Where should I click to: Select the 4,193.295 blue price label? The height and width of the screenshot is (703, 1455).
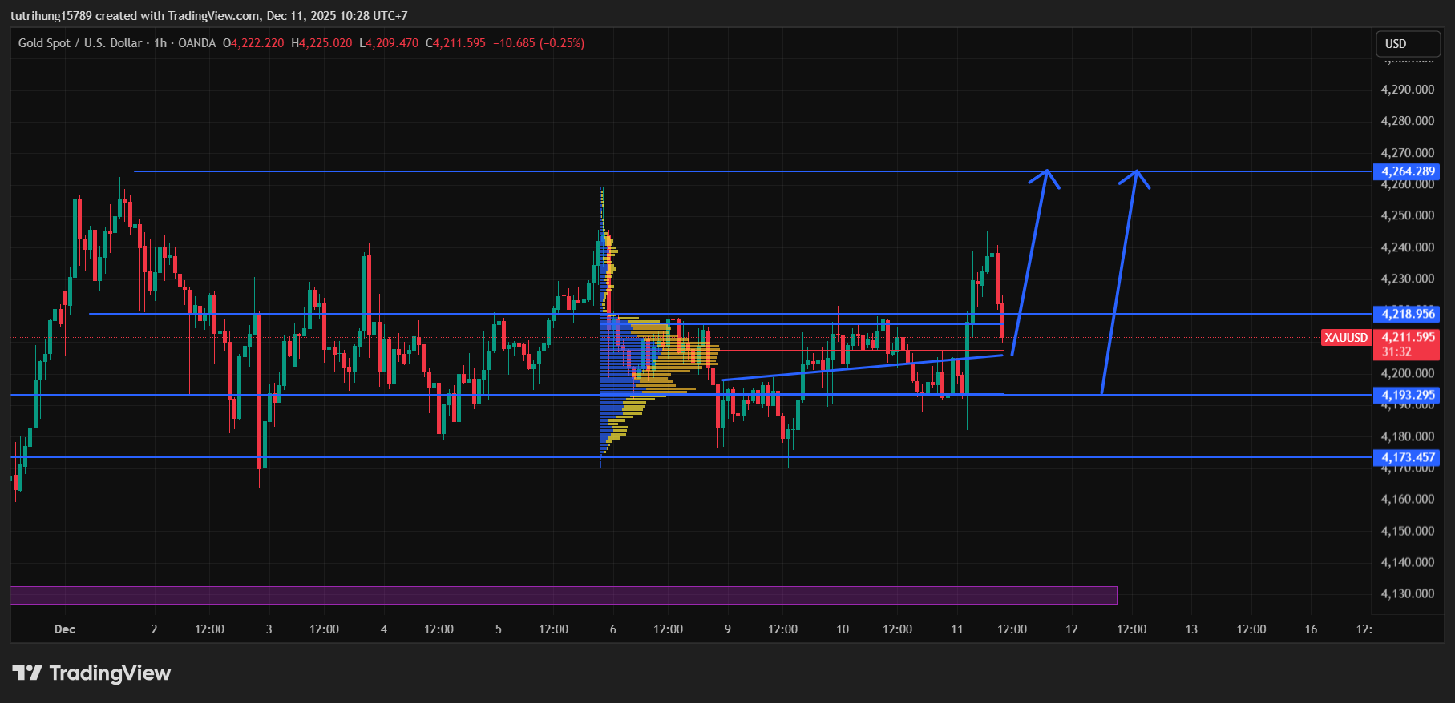click(1407, 395)
